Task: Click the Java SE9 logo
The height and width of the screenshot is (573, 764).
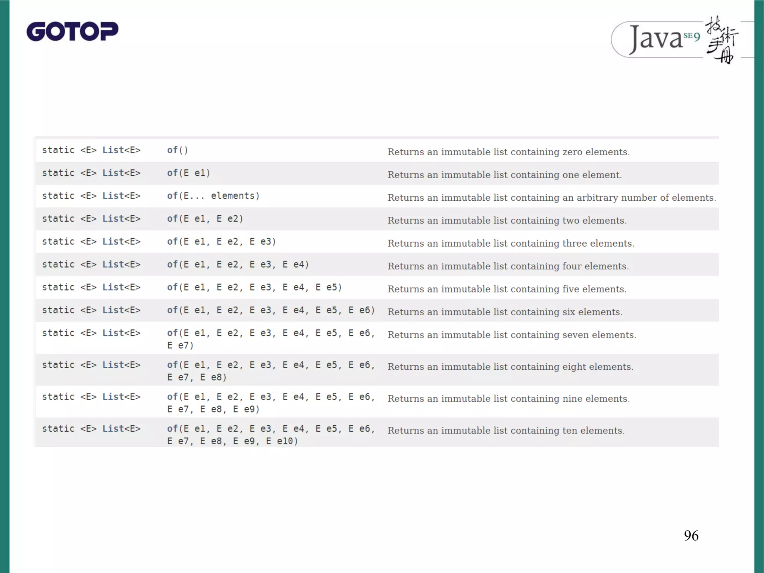Action: pyautogui.click(x=660, y=39)
